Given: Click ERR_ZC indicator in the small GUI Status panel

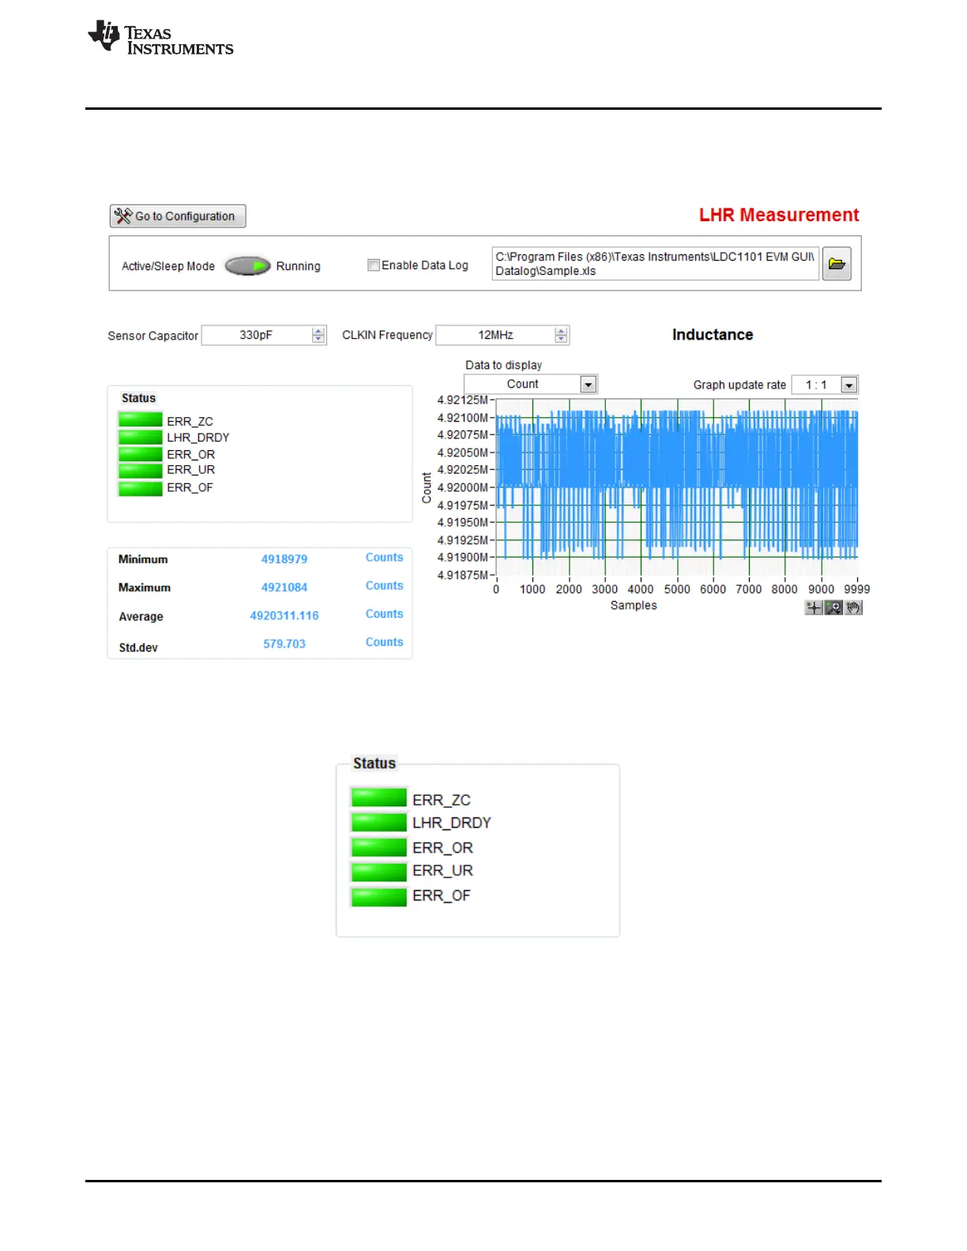Looking at the screenshot, I should tap(141, 420).
